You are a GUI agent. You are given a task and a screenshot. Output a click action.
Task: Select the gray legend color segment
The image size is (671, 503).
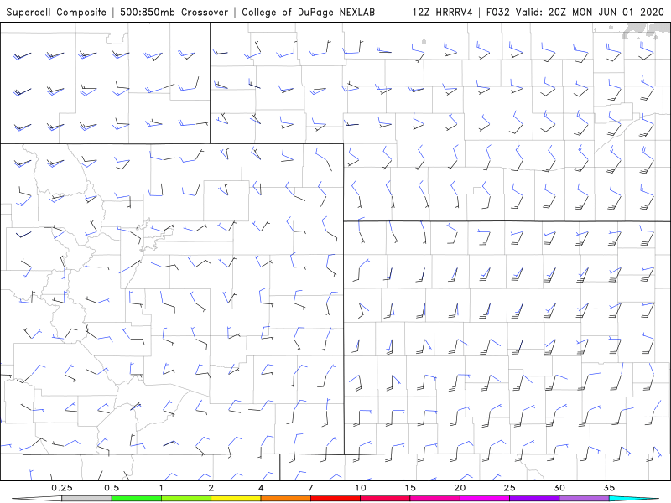click(x=86, y=499)
